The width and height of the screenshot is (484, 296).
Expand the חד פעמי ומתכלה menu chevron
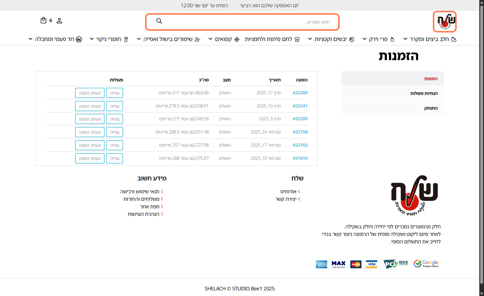point(30,39)
